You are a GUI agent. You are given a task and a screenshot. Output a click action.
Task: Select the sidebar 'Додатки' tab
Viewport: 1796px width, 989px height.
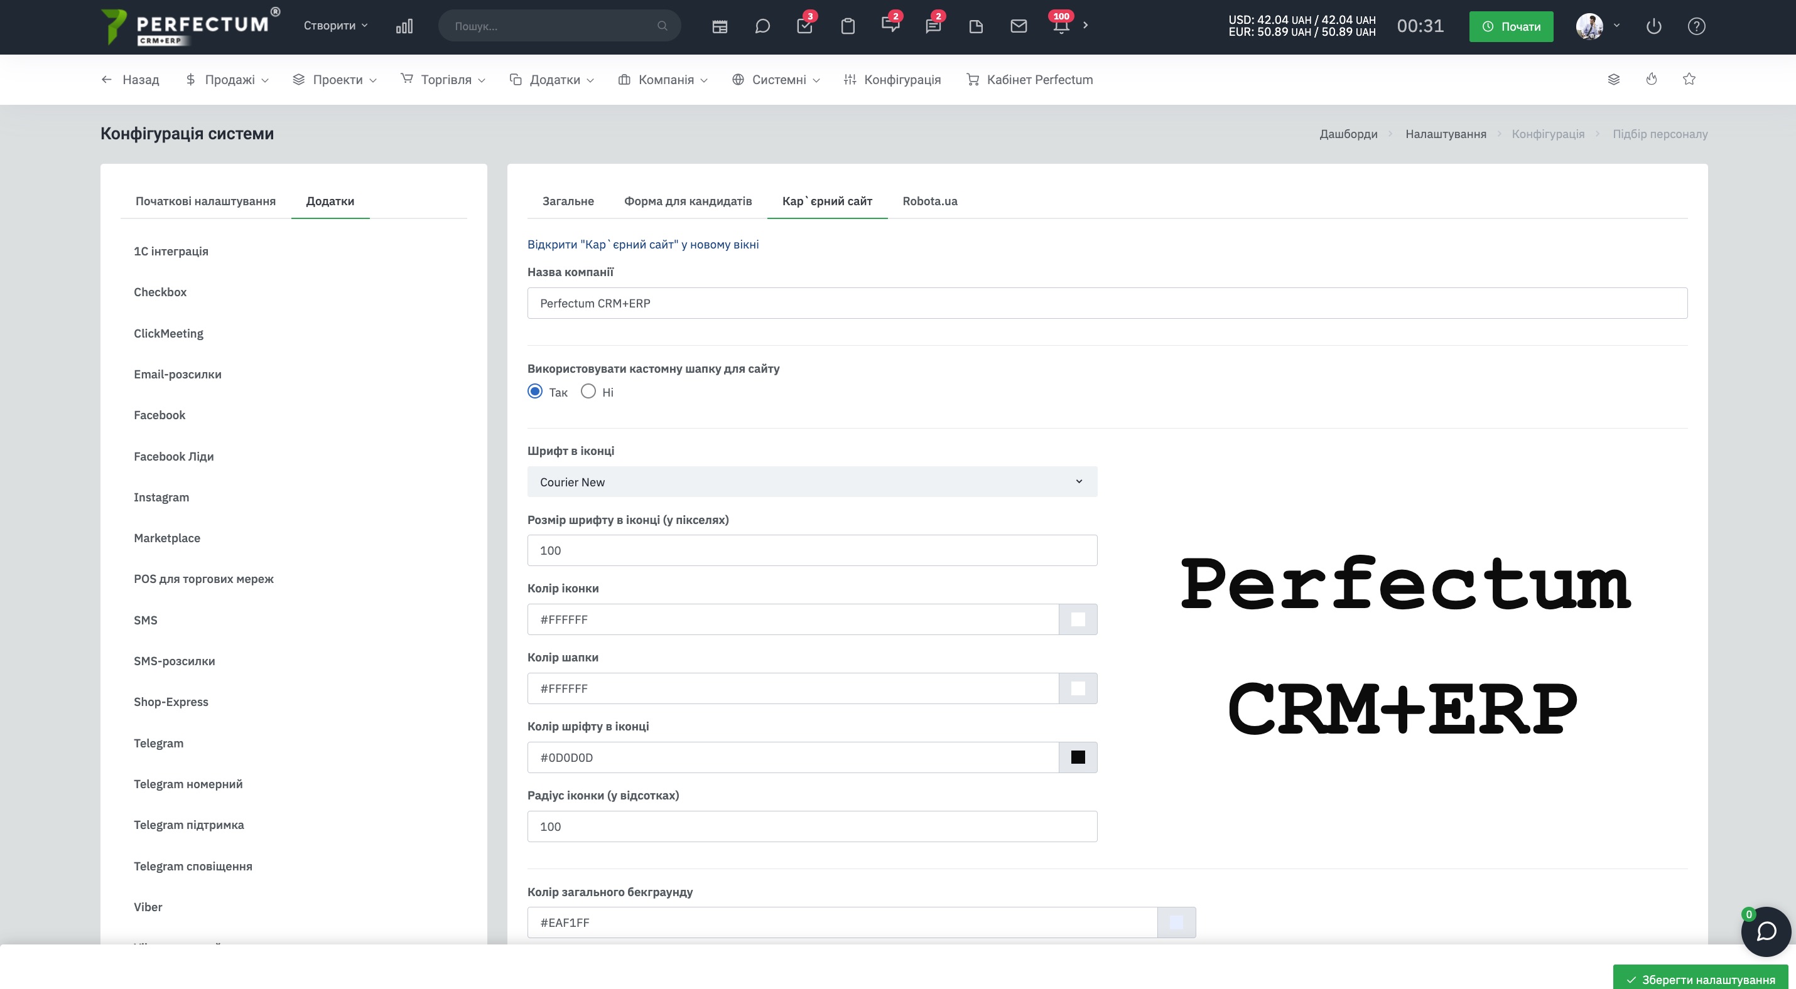[330, 201]
